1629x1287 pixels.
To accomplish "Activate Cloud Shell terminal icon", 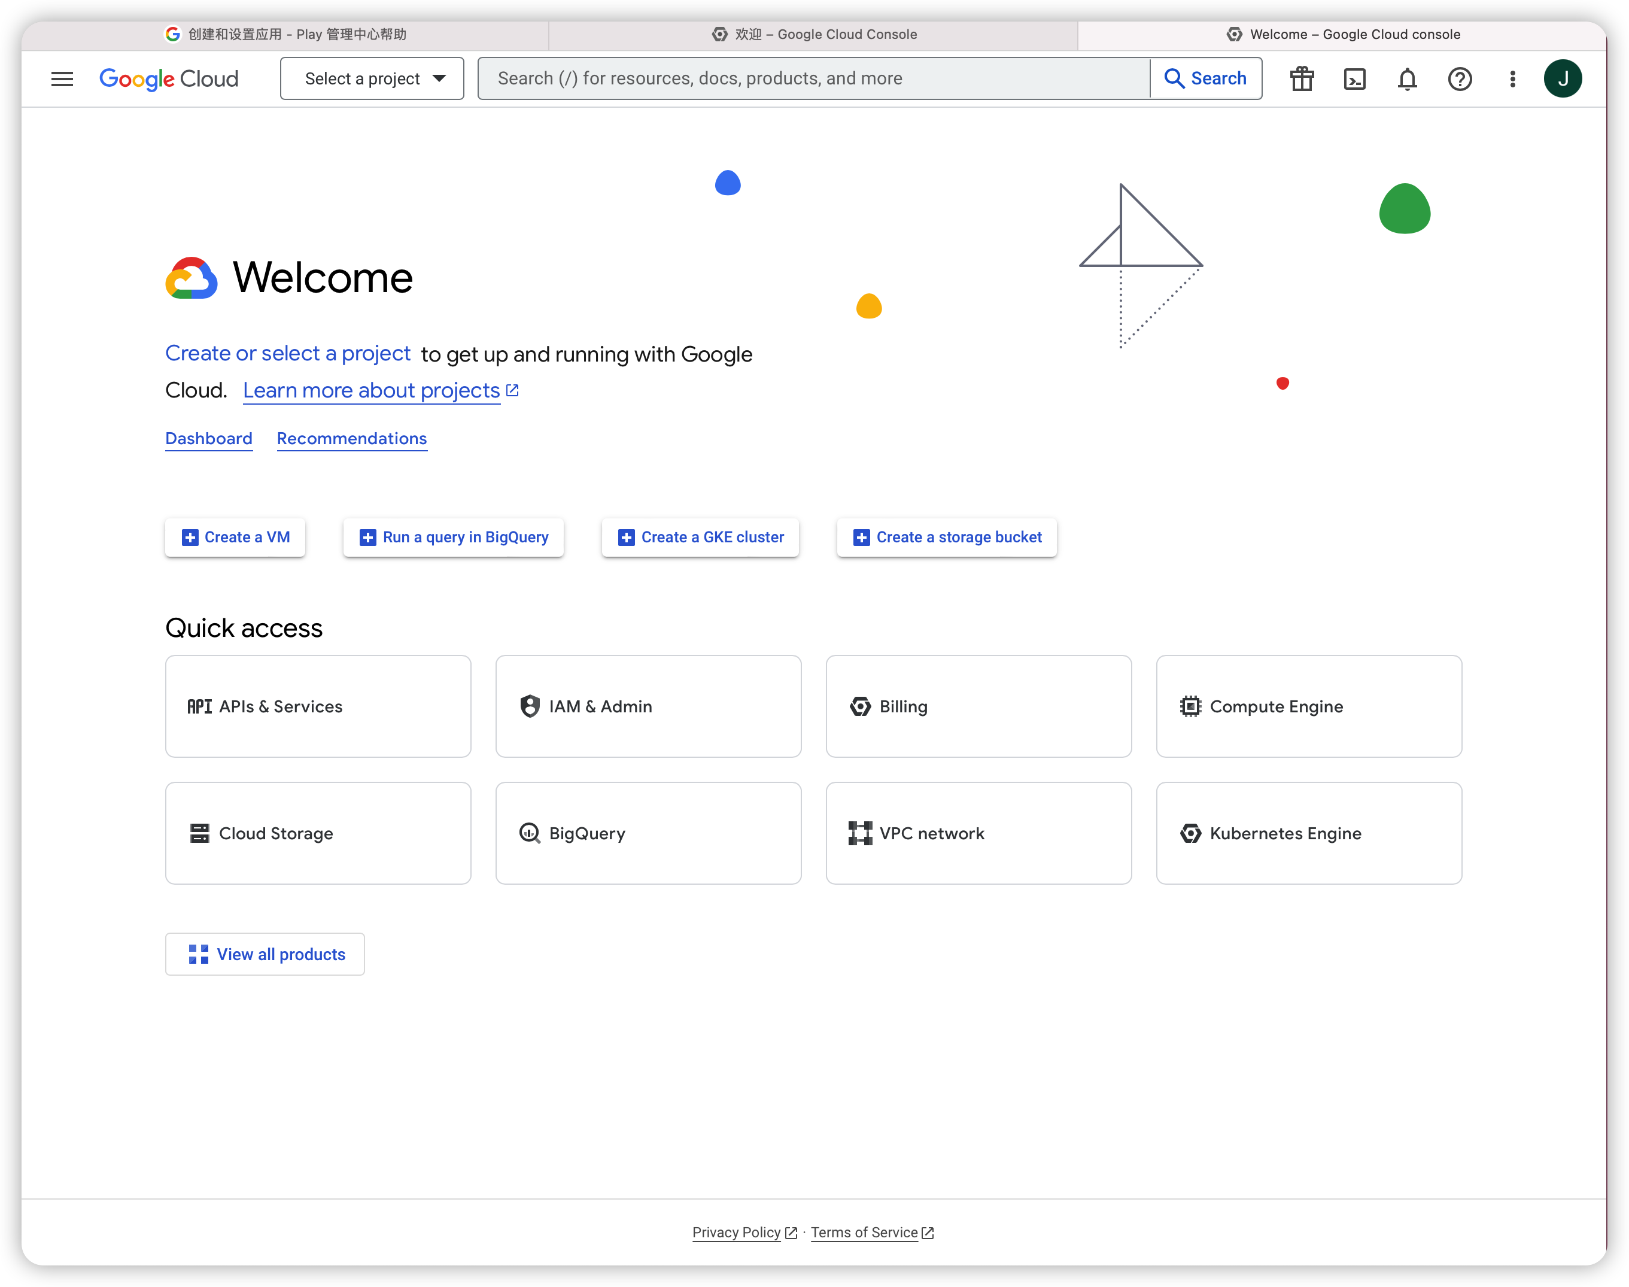I will tap(1354, 78).
